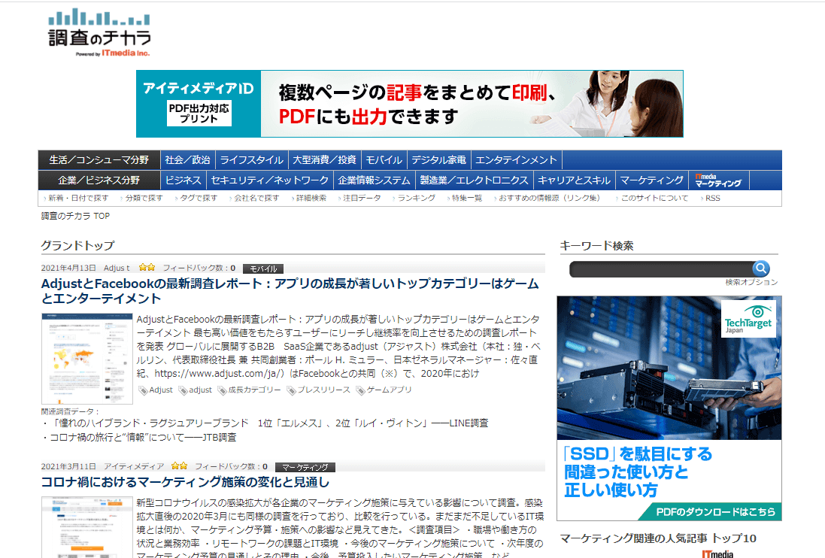Click 詳細検索 link
Viewport: 825px width, 558px height.
tap(311, 199)
